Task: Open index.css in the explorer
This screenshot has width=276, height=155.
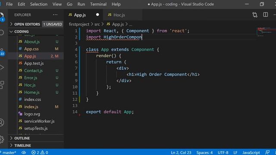Action: (x=36, y=99)
